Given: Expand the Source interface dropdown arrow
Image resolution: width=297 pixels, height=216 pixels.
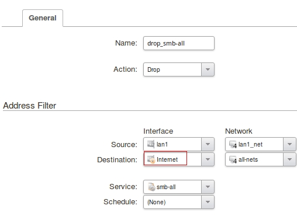Looking at the screenshot, I should [208, 144].
